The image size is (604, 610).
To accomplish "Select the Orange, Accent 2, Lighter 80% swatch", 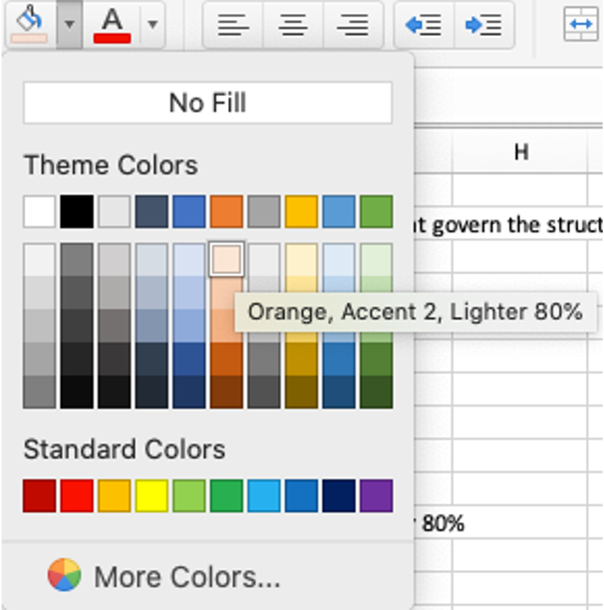I will [x=226, y=259].
